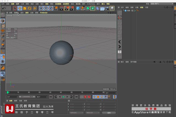Open render settings clapperboard with gear

[72, 9]
